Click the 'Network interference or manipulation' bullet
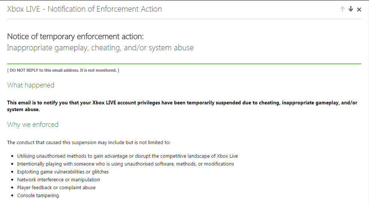This screenshot has width=369, height=205. tap(58, 180)
